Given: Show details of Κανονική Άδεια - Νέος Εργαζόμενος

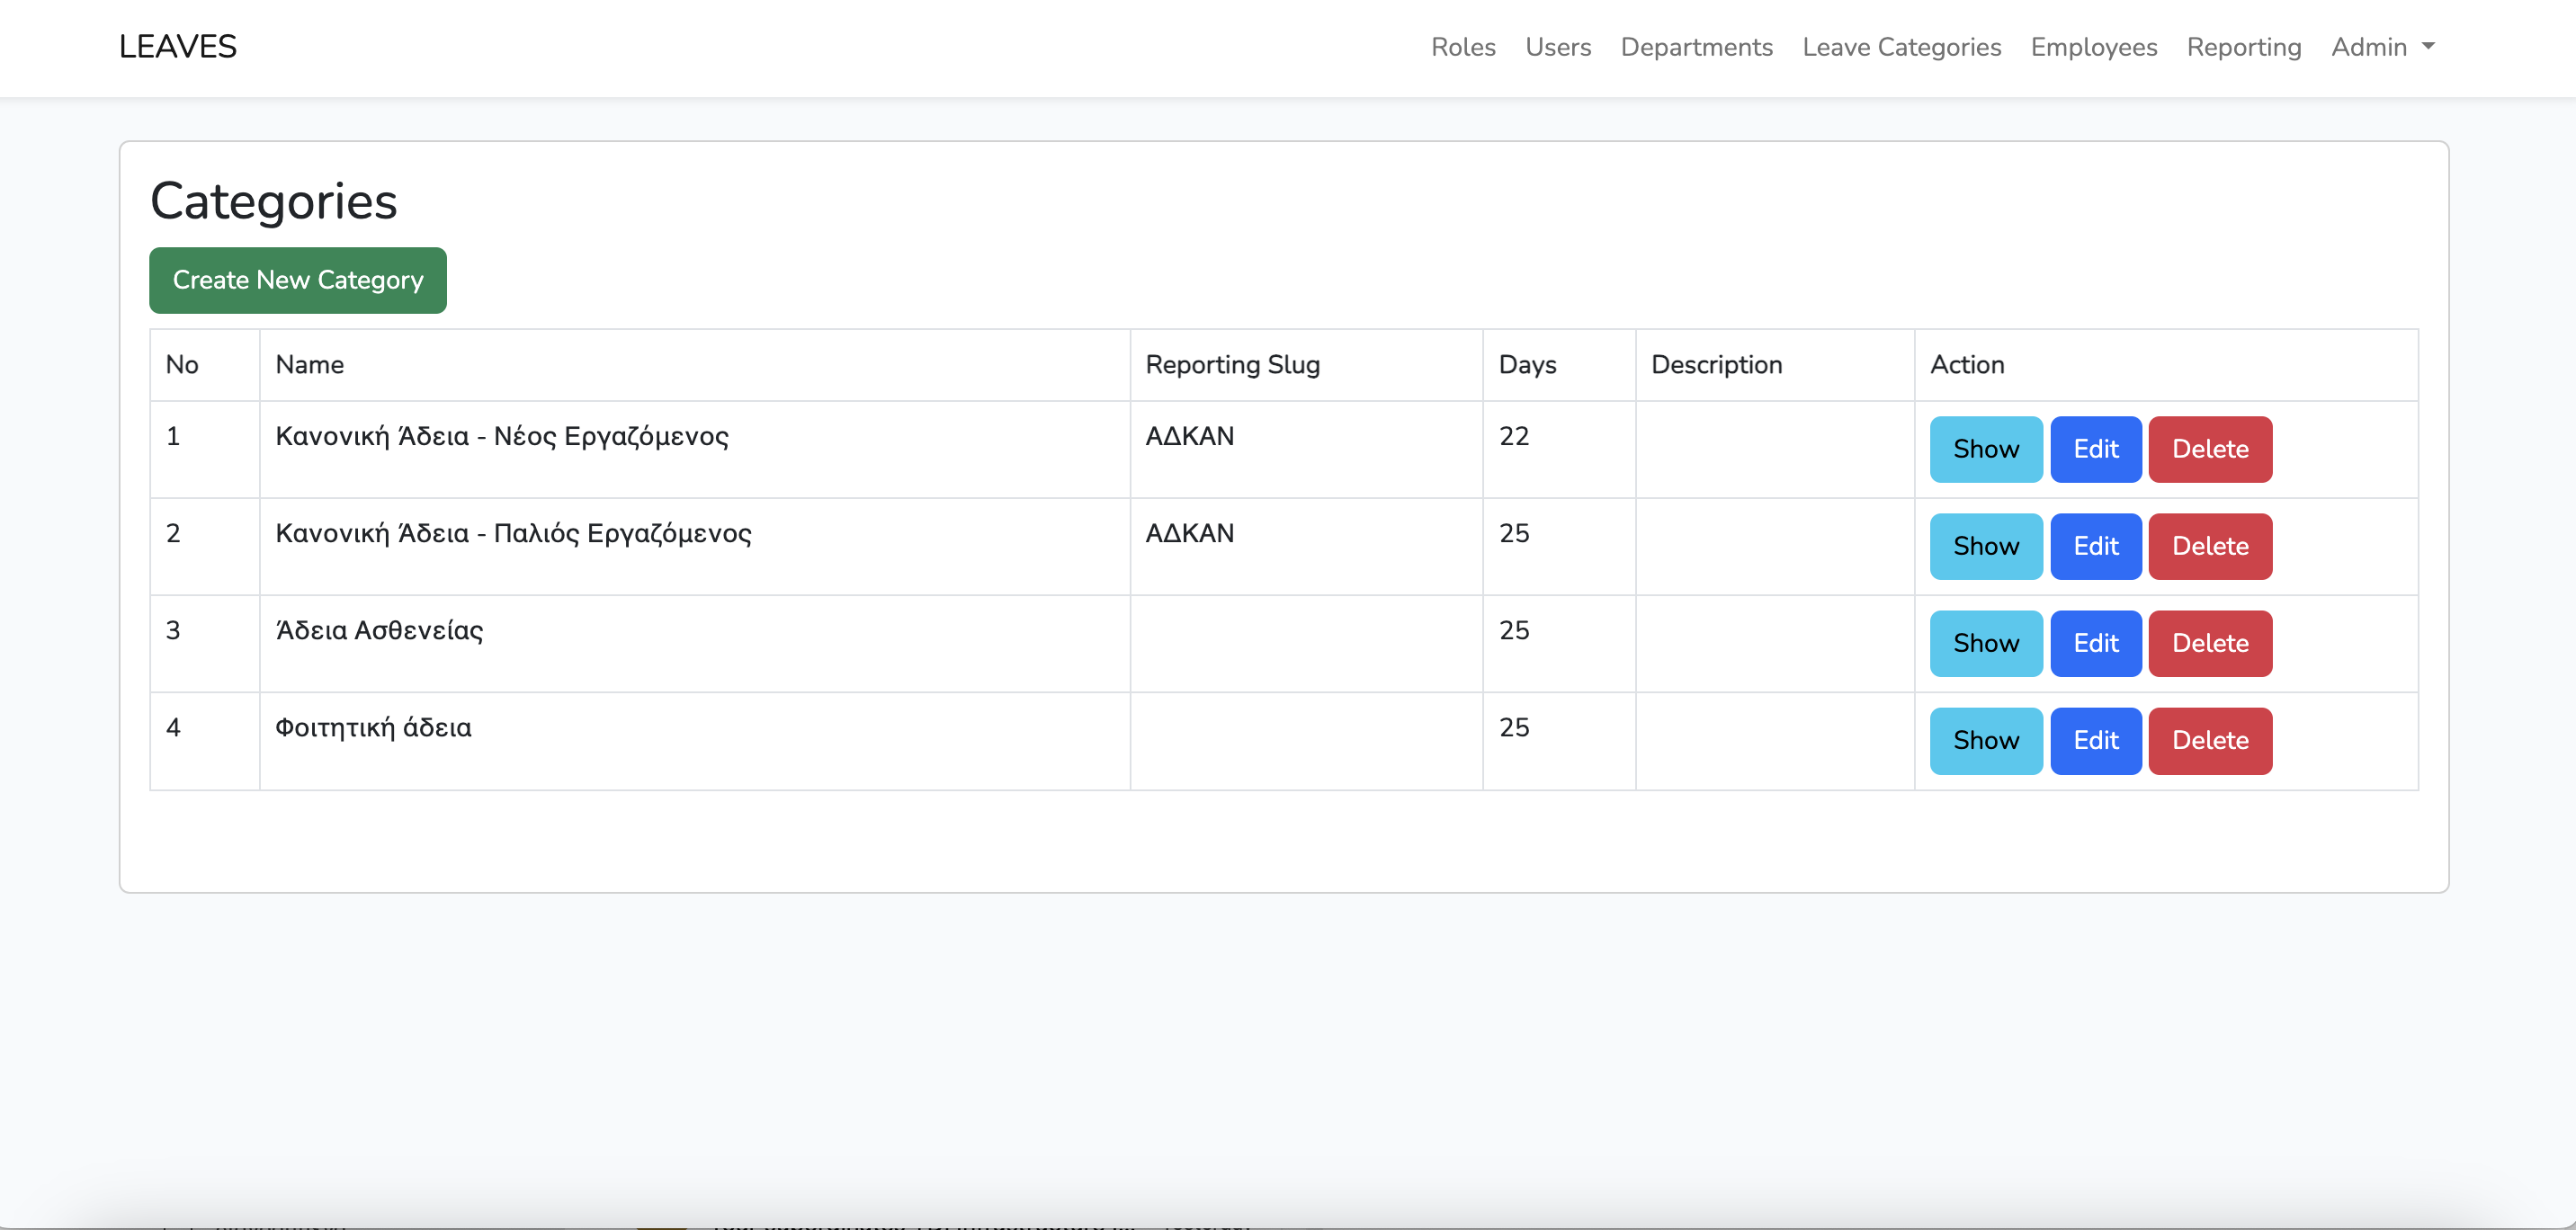Looking at the screenshot, I should click(x=1985, y=449).
